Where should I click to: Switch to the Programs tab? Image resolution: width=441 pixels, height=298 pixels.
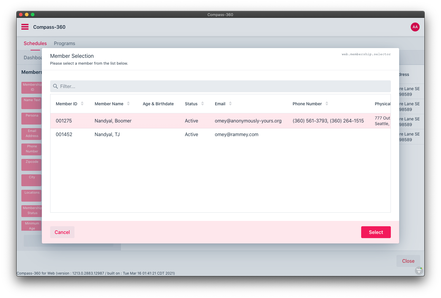click(x=64, y=43)
